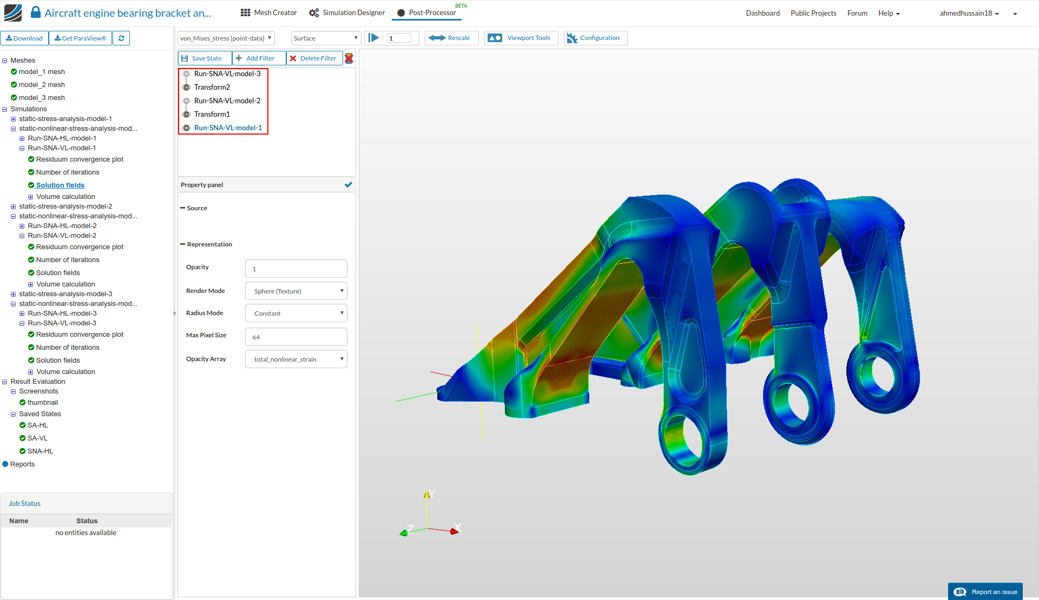Click the Opacity value input field
This screenshot has height=600, width=1039.
pos(296,269)
